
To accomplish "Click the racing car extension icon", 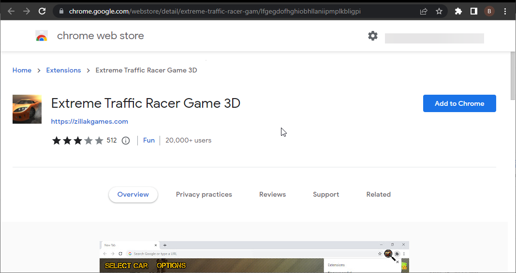I will point(27,109).
